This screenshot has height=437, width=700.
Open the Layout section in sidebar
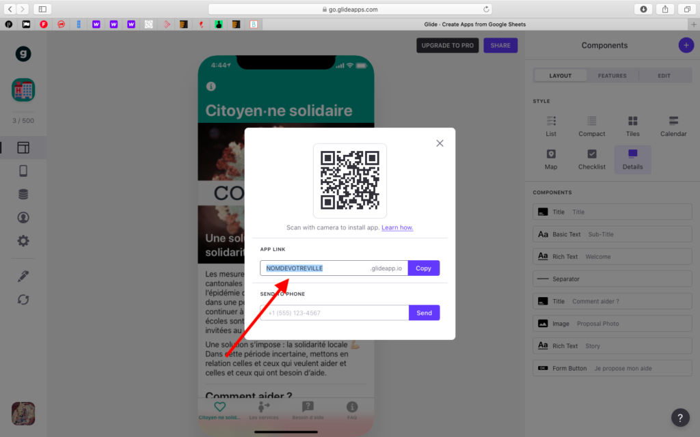pyautogui.click(x=23, y=147)
